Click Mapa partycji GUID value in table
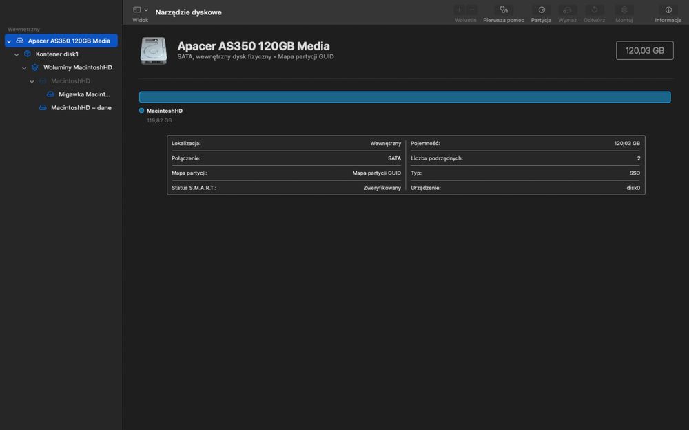 pyautogui.click(x=377, y=173)
